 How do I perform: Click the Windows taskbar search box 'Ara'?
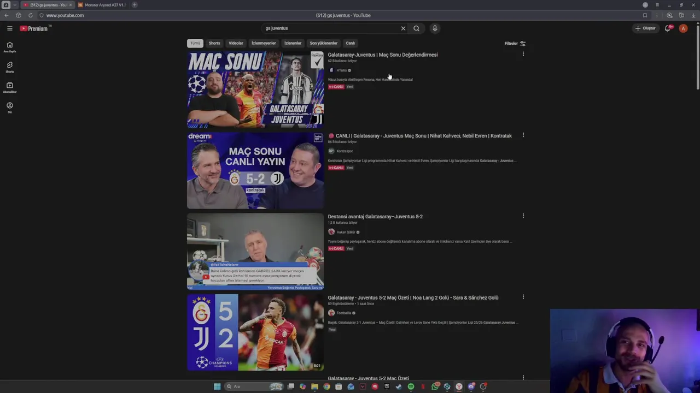click(x=254, y=386)
